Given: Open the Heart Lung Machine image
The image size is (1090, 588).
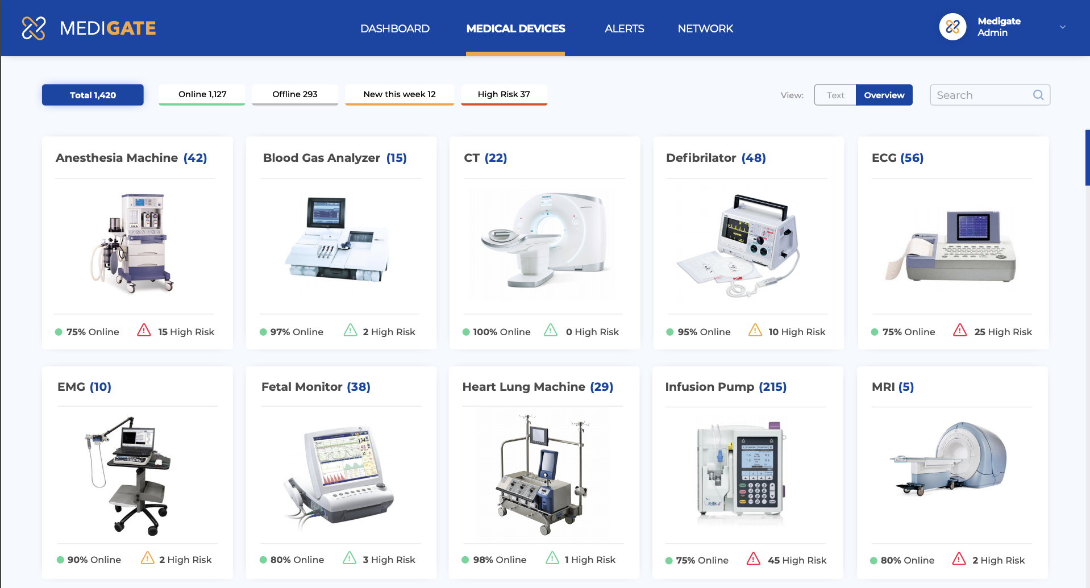Looking at the screenshot, I should [542, 475].
